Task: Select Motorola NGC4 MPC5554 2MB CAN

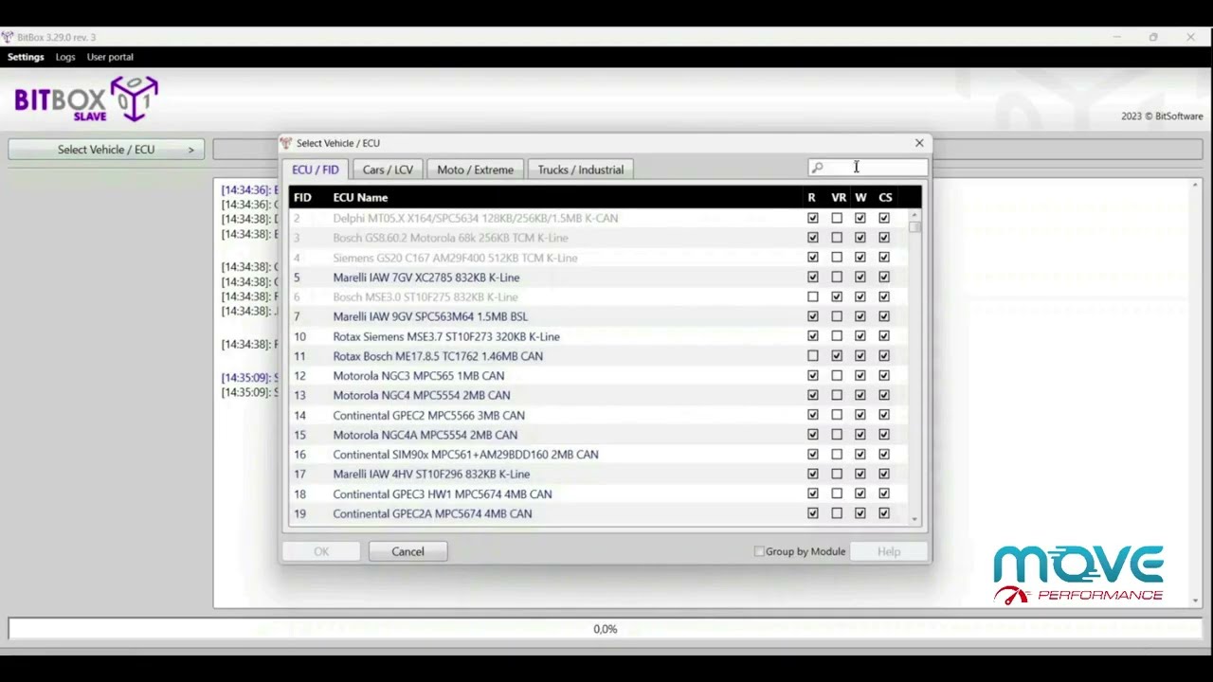Action: pyautogui.click(x=598, y=395)
